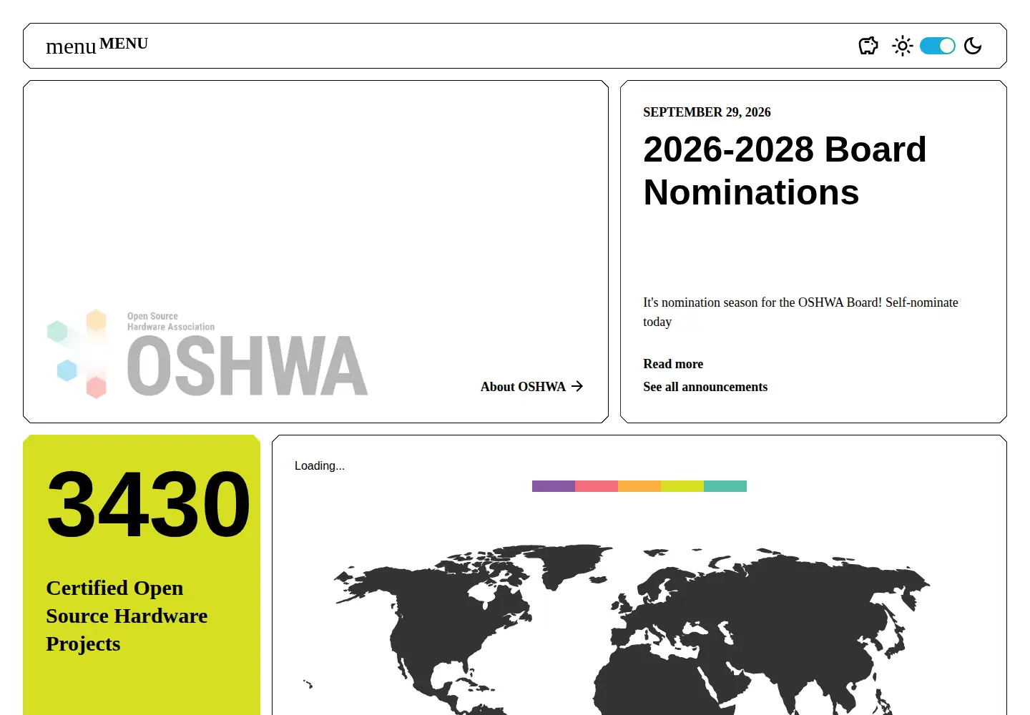
Task: Click Read more on board nominations
Action: [x=673, y=364]
